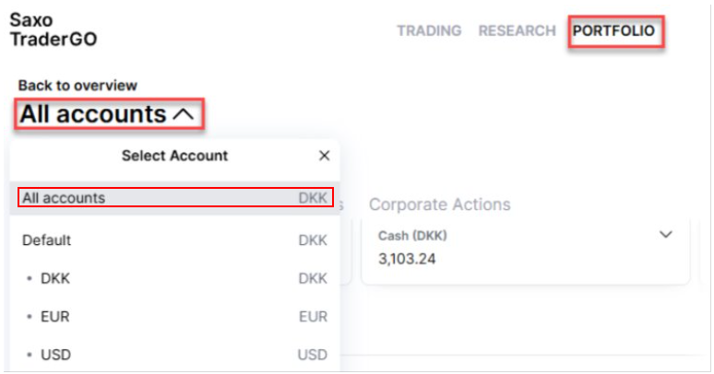Open the Corporate Actions tab
The height and width of the screenshot is (374, 714).
click(440, 204)
